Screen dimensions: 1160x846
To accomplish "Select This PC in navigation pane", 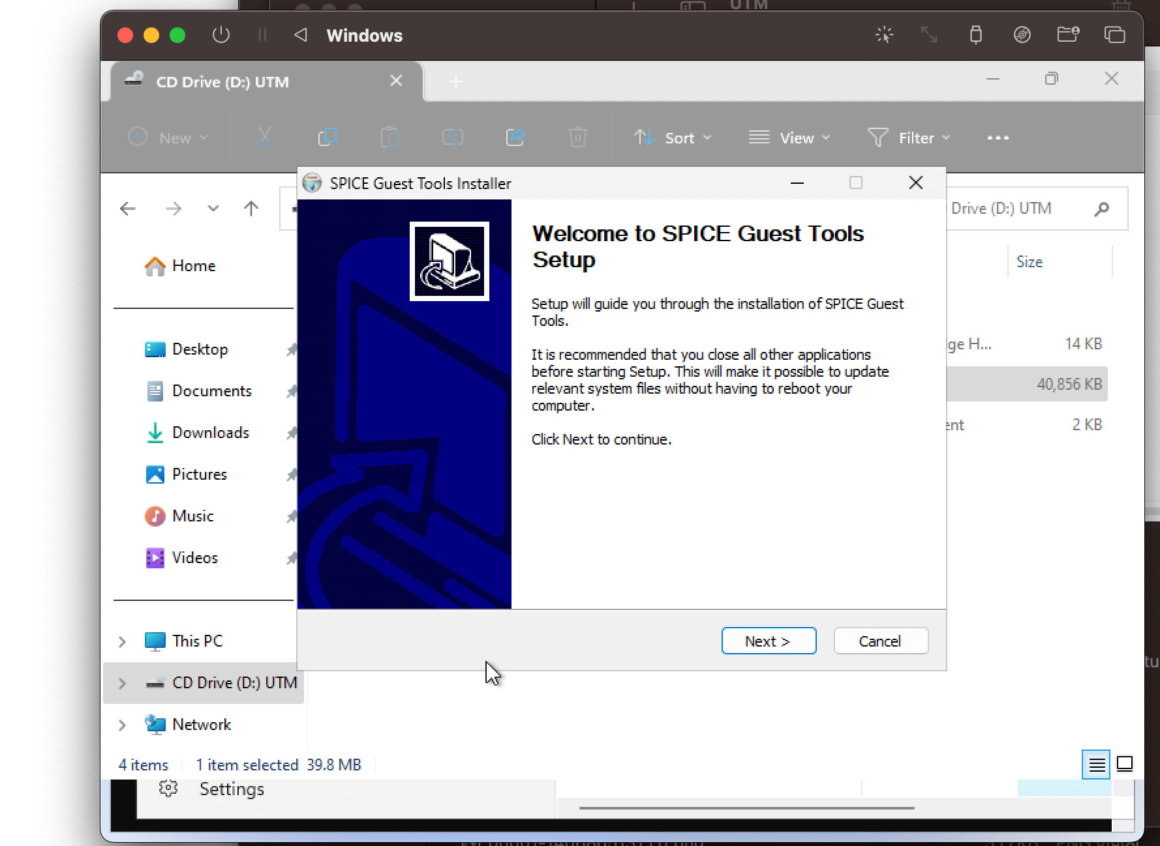I will [x=184, y=641].
